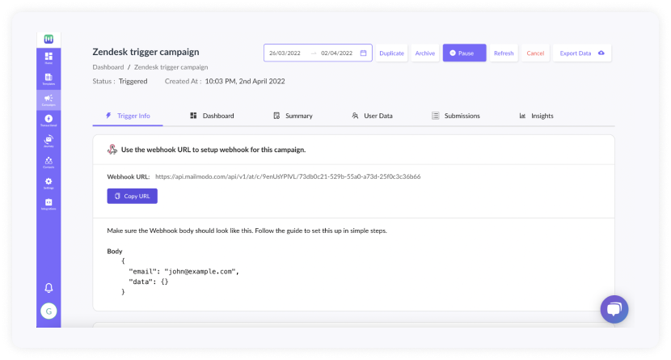Viewport: 671px width, 360px height.
Task: Switch to the Summary tab
Action: [293, 116]
